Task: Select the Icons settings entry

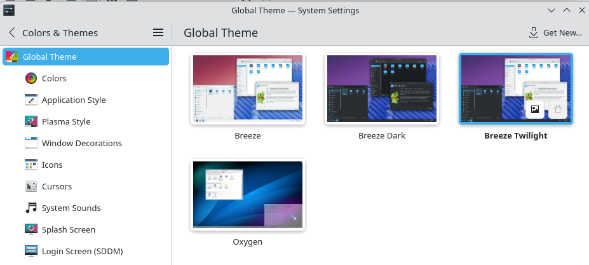Action: point(86,165)
